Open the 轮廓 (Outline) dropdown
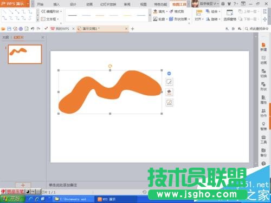Screen dimensions: 271x203 (160, 19)
